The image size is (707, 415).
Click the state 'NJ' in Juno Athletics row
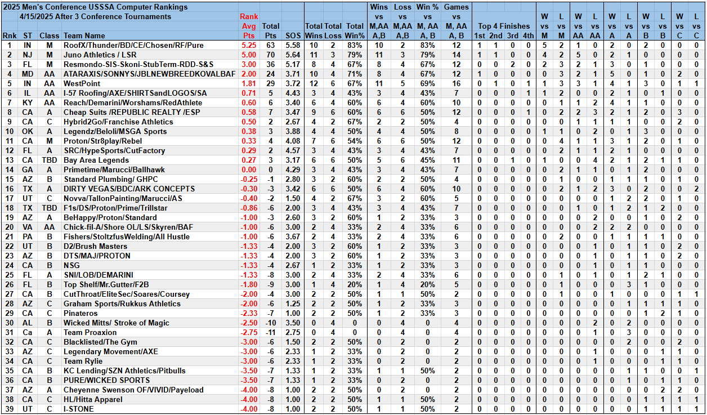coord(28,55)
